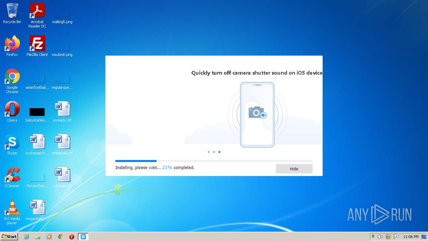Open the Start menu

tap(9, 237)
